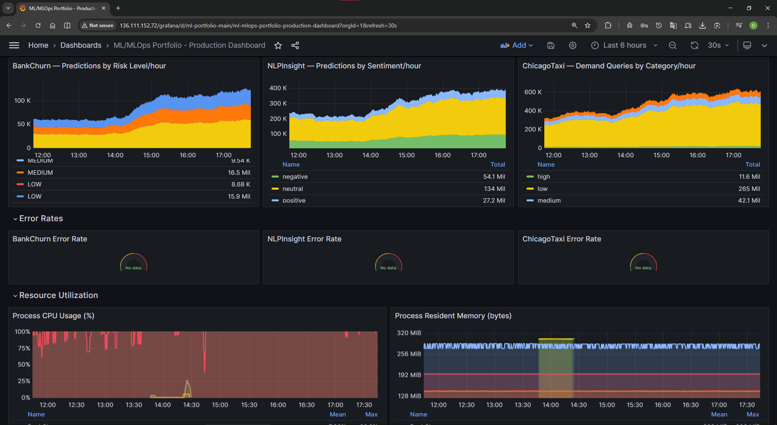Refresh the dashboard now
The height and width of the screenshot is (425, 777).
pos(694,45)
